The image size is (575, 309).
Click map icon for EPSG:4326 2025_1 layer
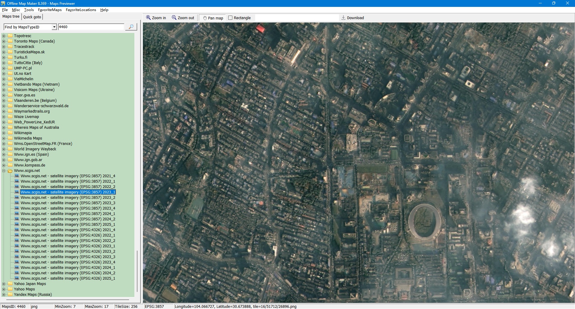click(17, 278)
